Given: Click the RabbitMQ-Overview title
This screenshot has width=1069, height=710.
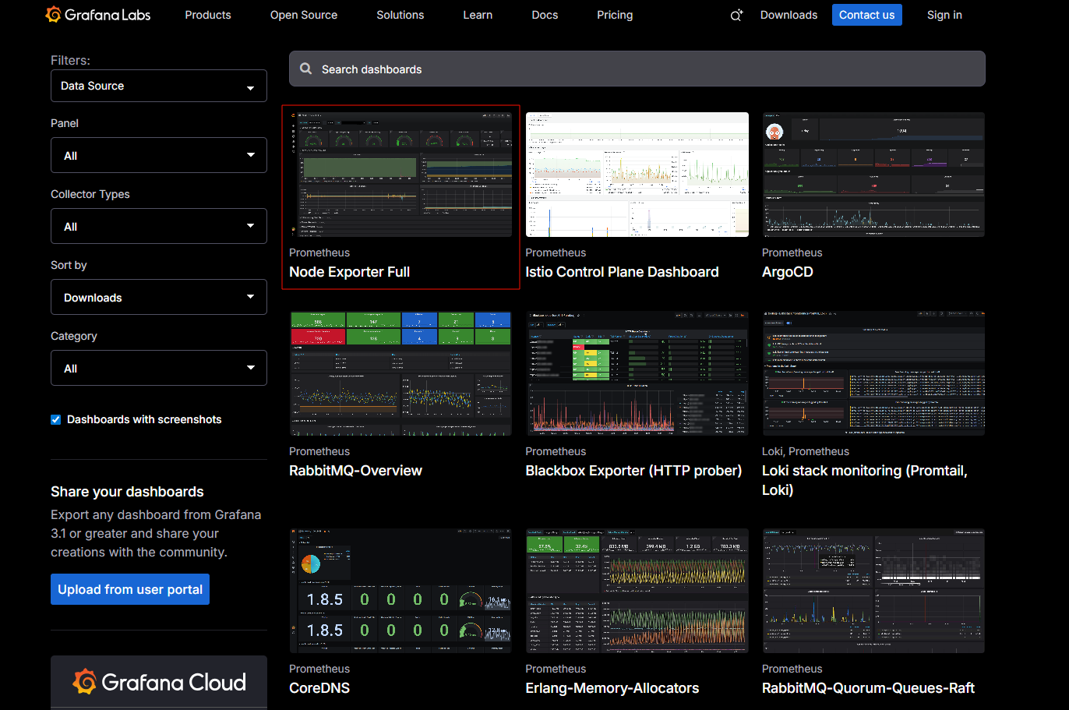Looking at the screenshot, I should 355,471.
